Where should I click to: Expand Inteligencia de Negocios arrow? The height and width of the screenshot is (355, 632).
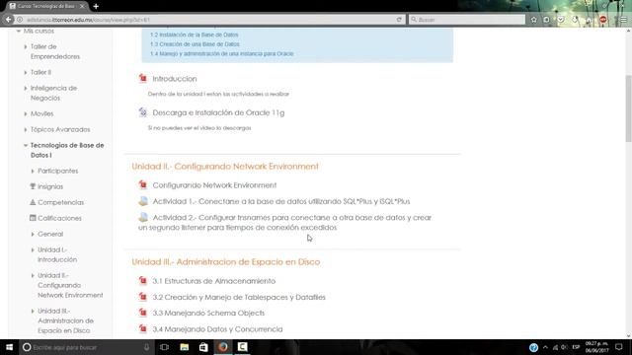26,88
